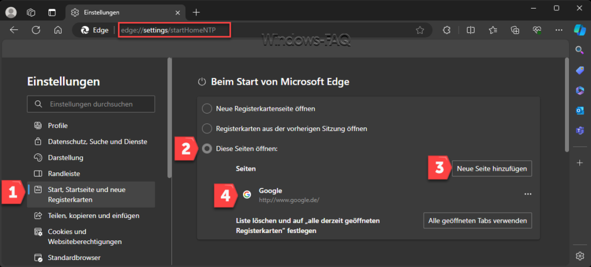Open the Settings and more ellipsis

tap(559, 30)
